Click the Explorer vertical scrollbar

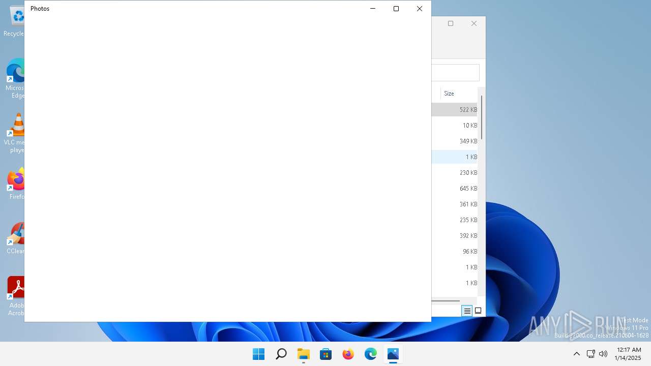[481, 117]
